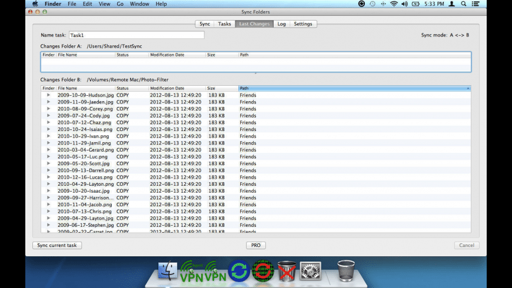The image size is (512, 288).
Task: Switch to the Sync tab
Action: pos(205,24)
